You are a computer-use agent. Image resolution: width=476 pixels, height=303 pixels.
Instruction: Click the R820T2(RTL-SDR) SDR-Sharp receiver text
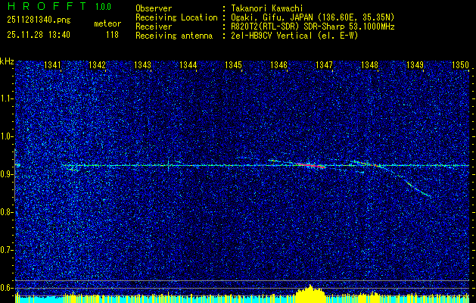[x=313, y=27]
